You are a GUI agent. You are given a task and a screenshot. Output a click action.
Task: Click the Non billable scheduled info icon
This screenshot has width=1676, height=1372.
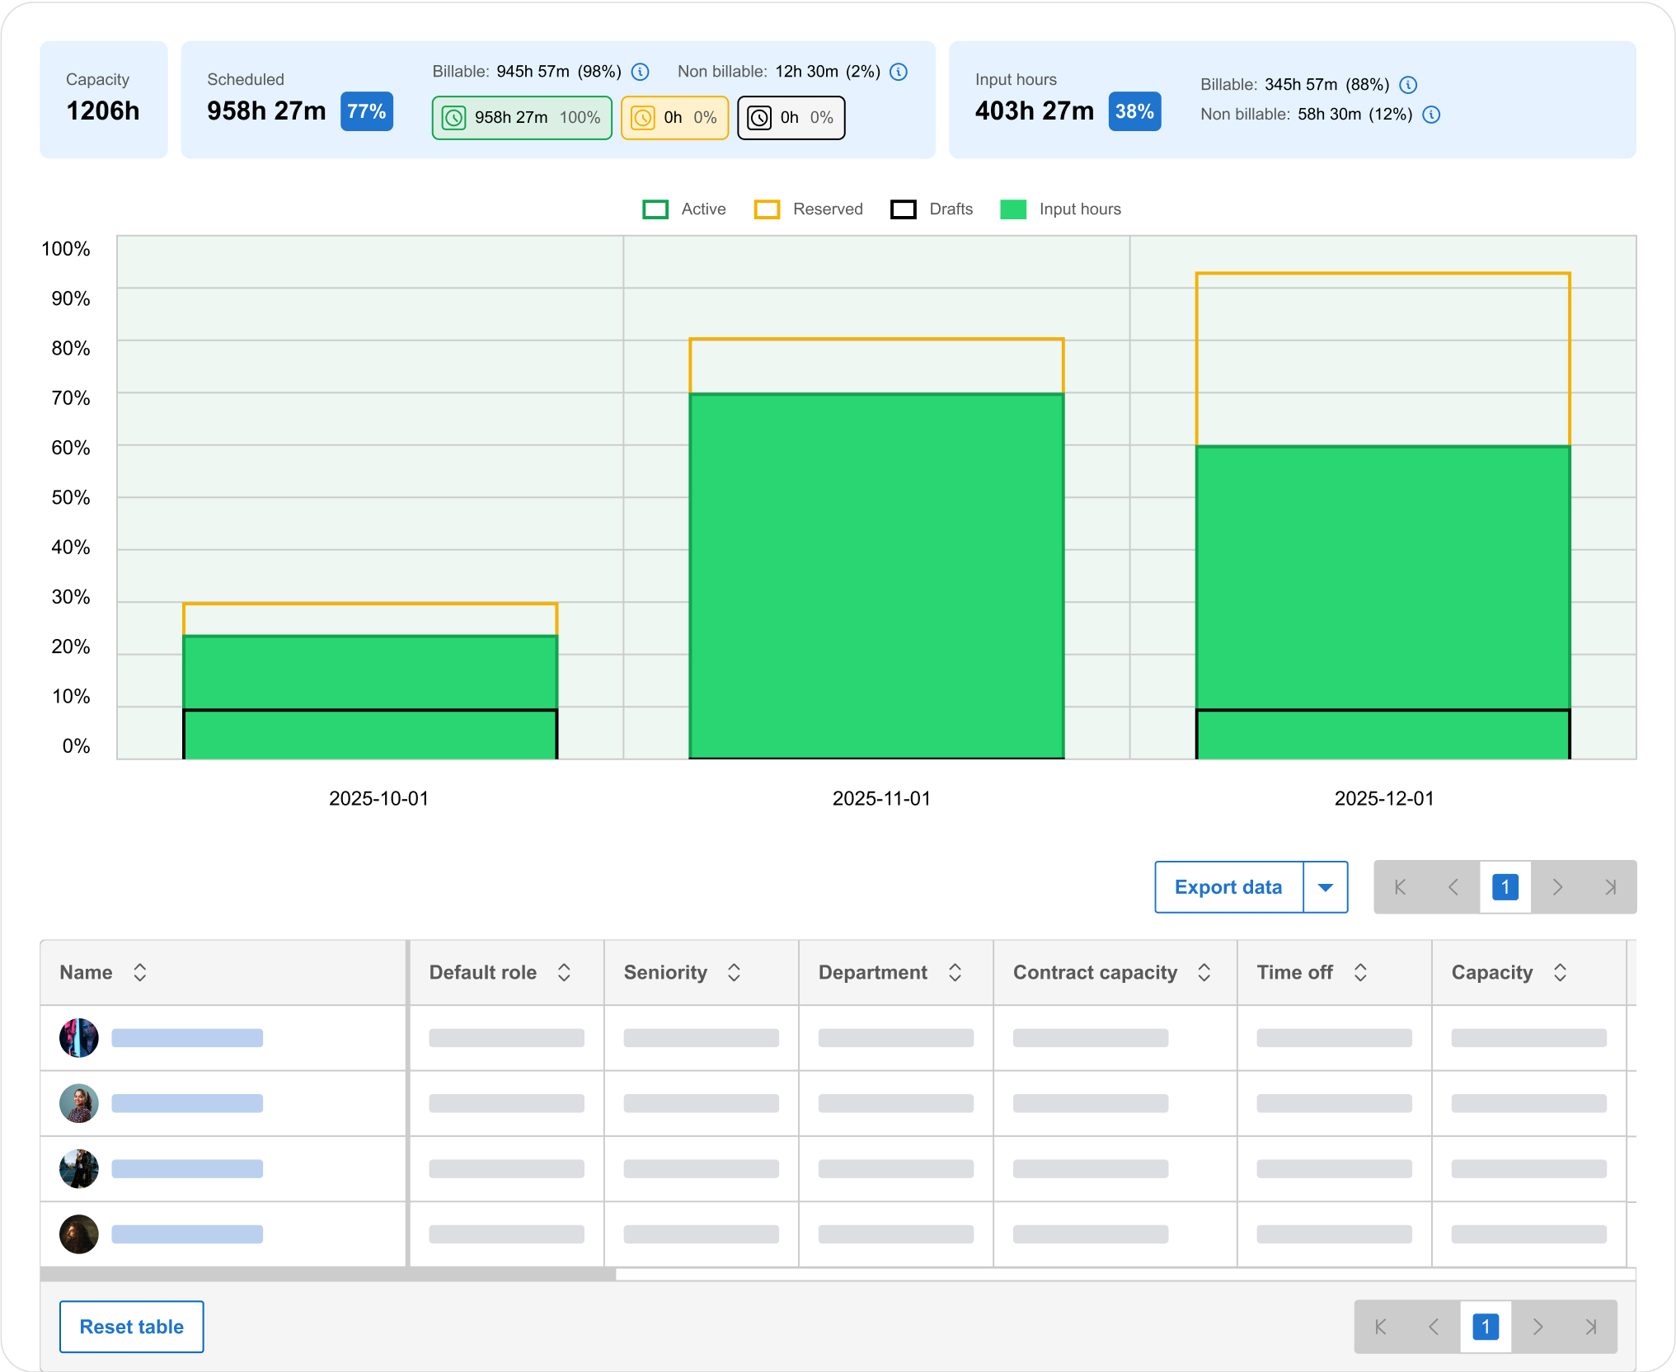[899, 72]
